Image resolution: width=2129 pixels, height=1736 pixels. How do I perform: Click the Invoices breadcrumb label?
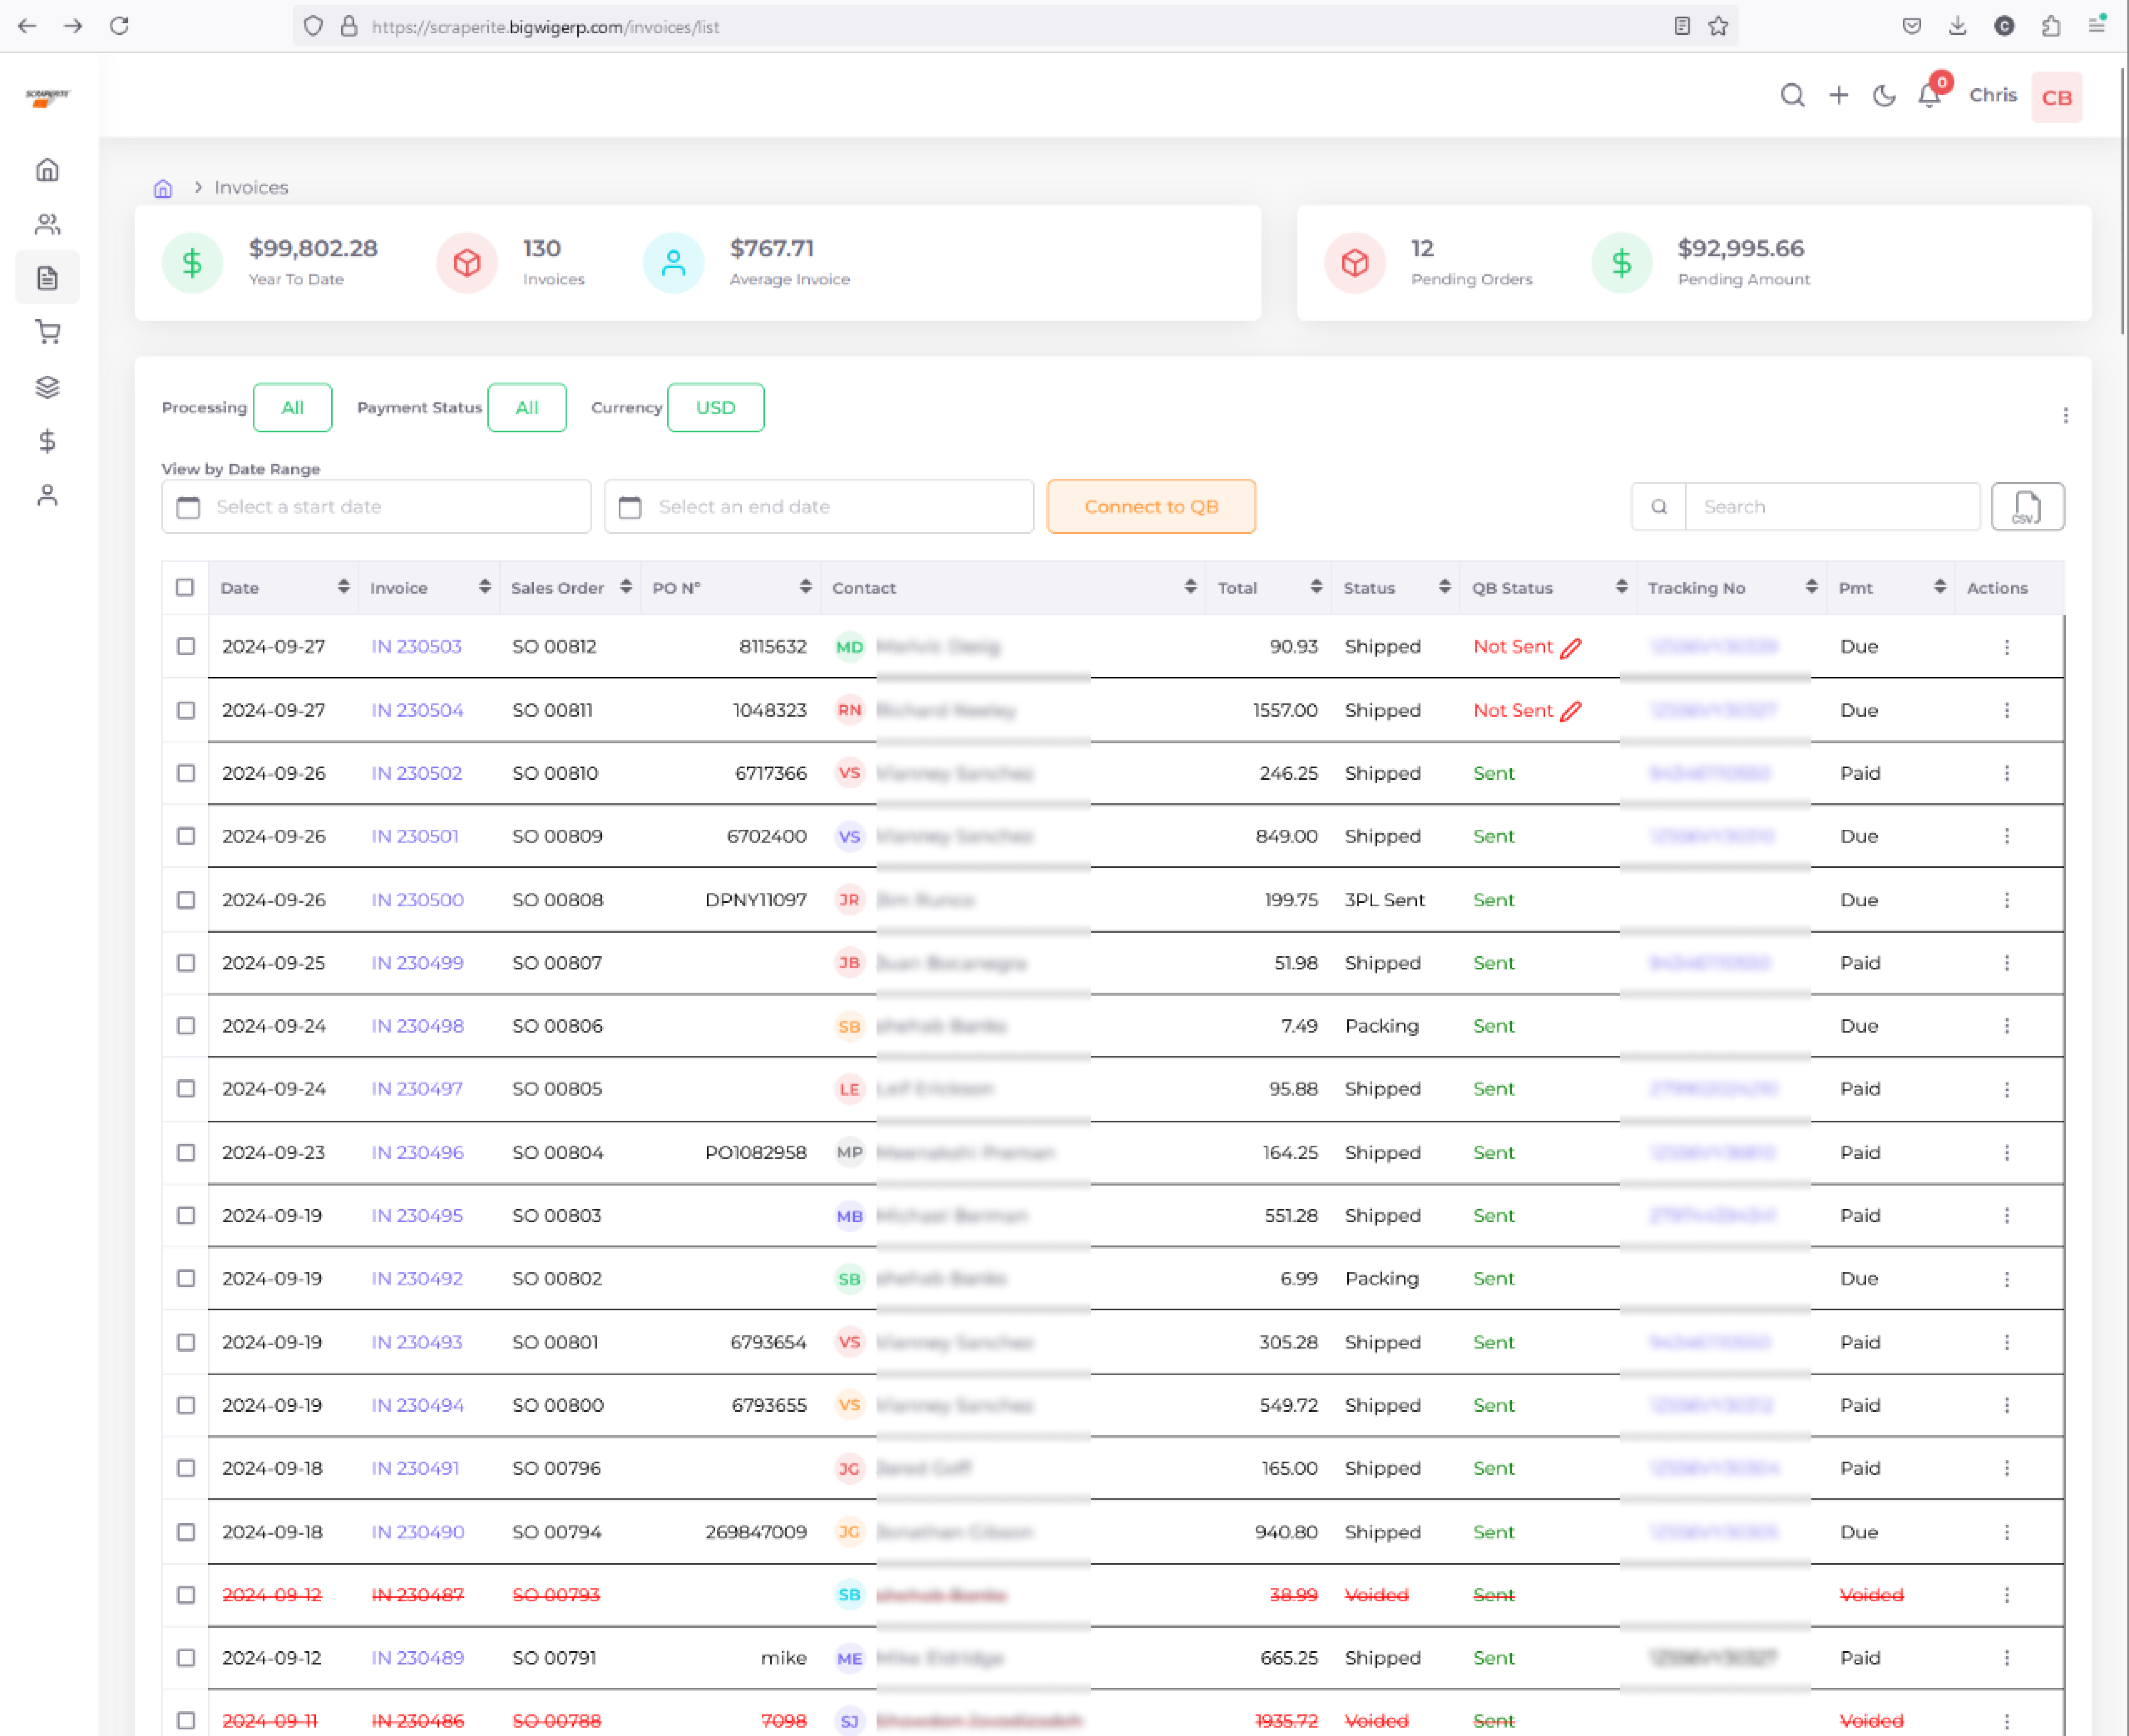pos(251,188)
